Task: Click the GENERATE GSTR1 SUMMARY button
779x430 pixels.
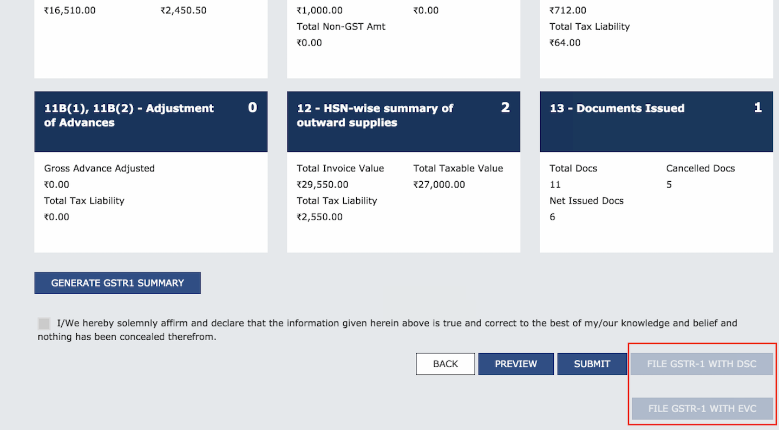Action: click(x=117, y=283)
